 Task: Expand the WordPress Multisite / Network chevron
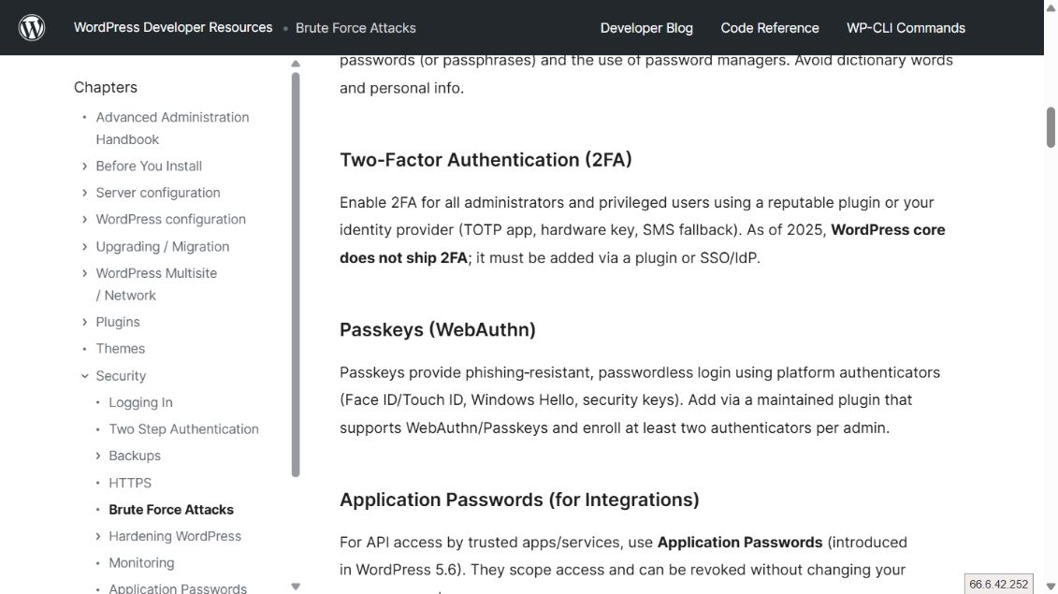(x=84, y=273)
